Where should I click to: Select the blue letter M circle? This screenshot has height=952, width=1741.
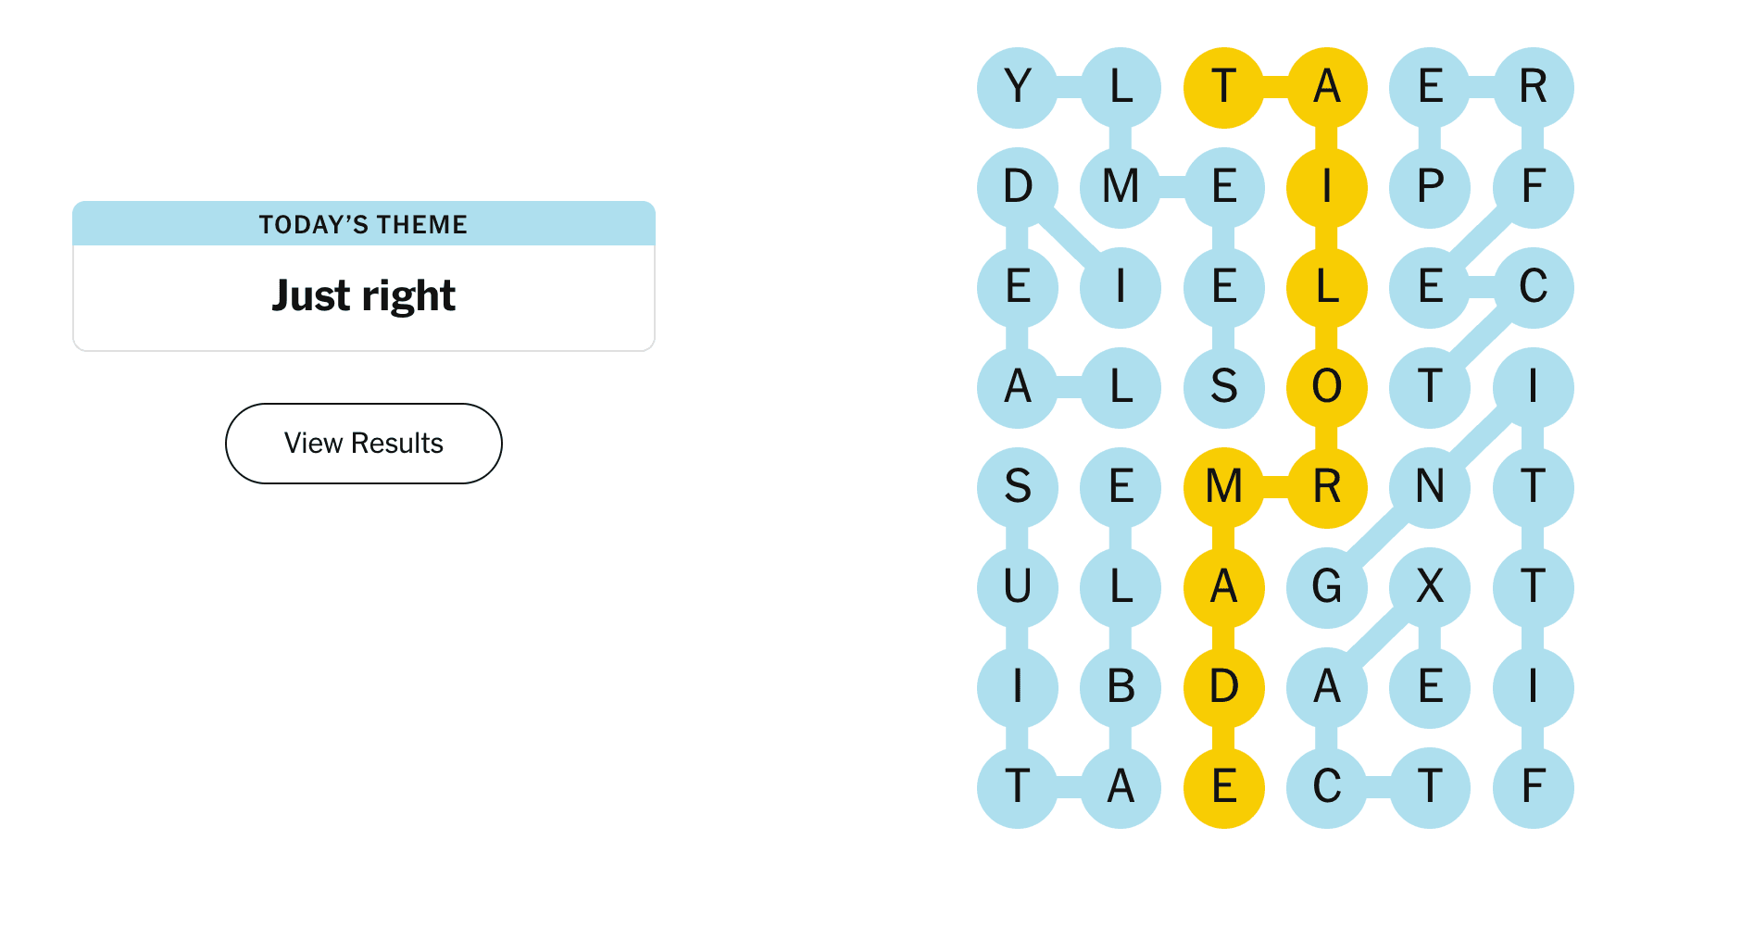1121,187
